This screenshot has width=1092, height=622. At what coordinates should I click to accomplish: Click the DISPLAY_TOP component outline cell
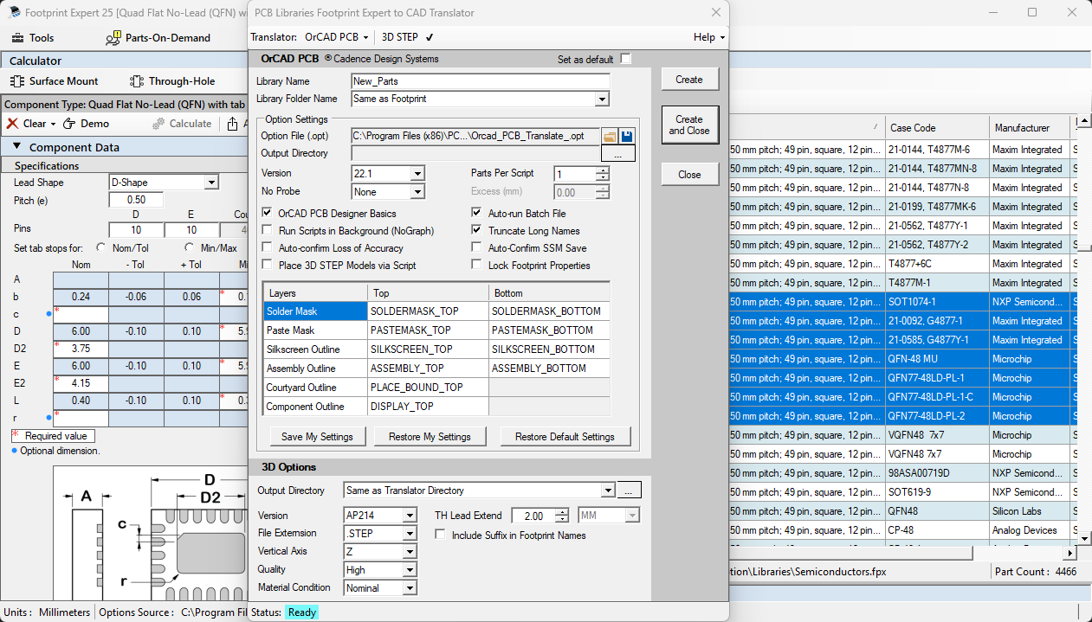coord(428,407)
